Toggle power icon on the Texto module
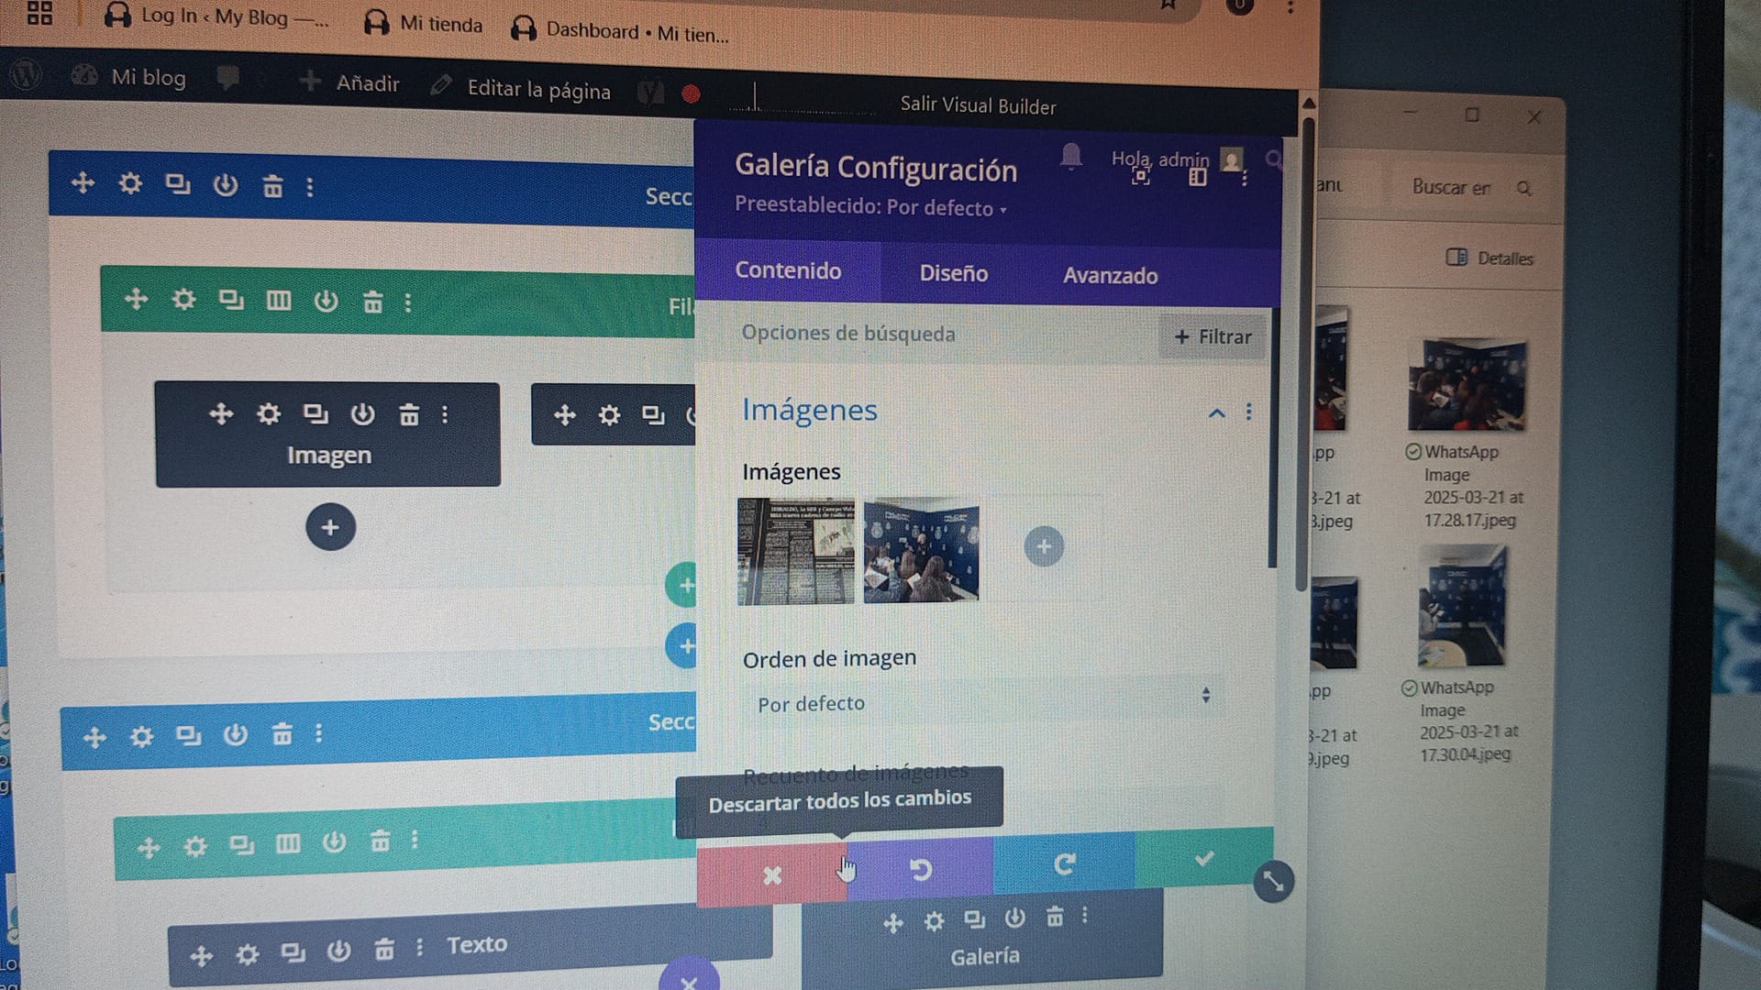Viewport: 1761px width, 990px height. 338,951
